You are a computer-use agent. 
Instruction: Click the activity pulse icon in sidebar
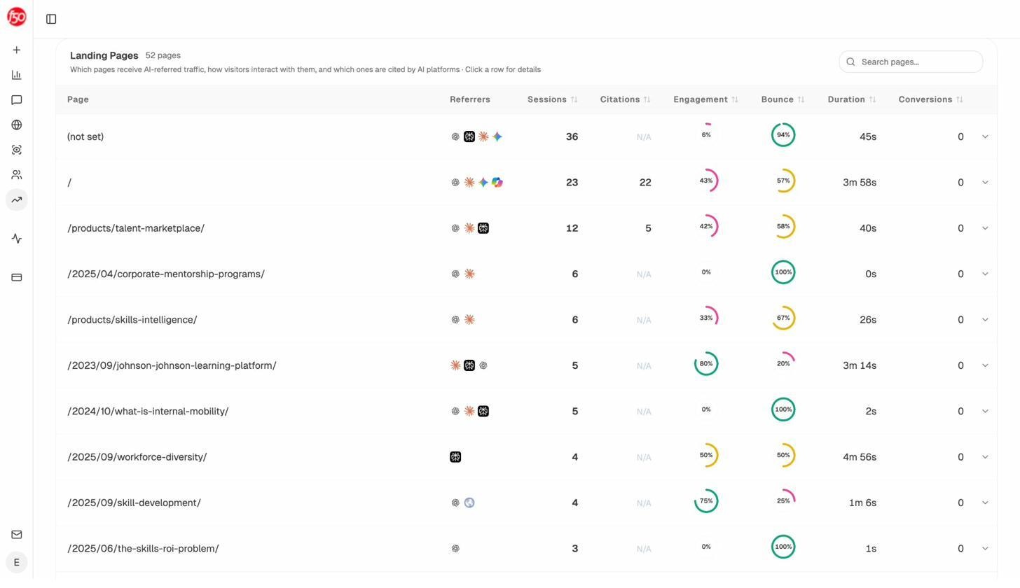click(x=16, y=238)
